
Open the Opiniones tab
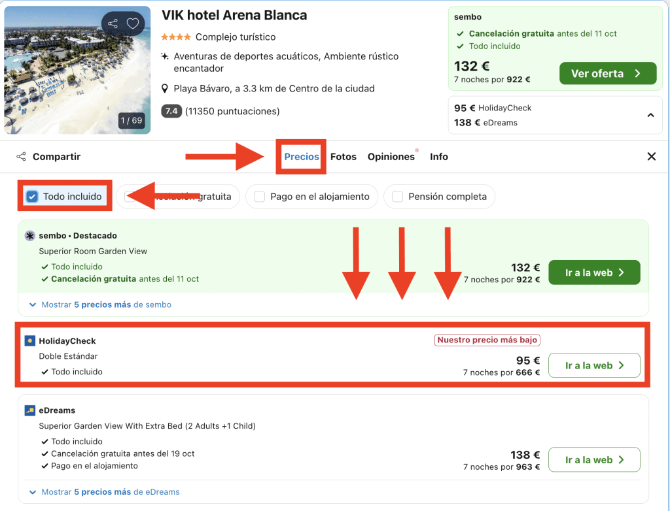[x=391, y=157]
